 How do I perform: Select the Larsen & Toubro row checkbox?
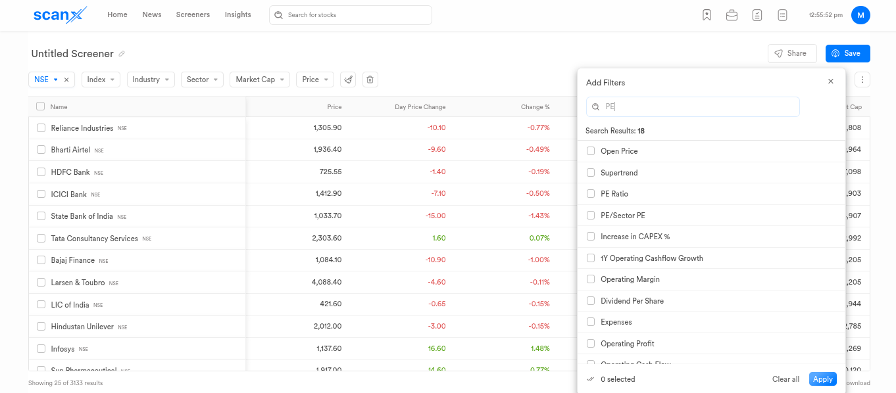point(41,283)
